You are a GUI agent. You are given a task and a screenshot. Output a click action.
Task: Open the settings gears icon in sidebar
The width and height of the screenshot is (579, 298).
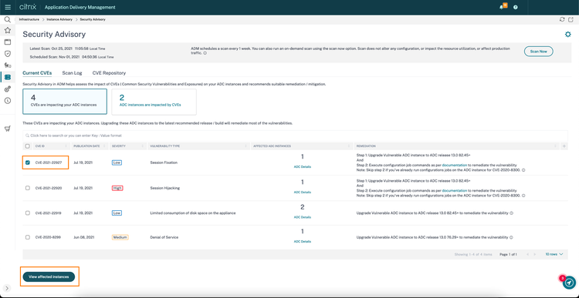8,89
